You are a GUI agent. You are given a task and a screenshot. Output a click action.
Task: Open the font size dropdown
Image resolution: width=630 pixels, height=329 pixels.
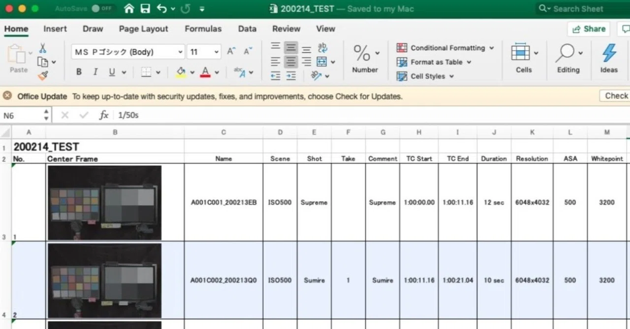(x=217, y=52)
